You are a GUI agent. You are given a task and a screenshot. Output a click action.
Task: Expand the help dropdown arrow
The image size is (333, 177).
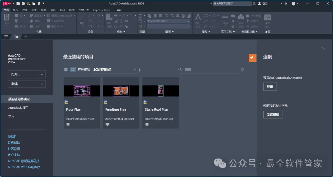298,4
